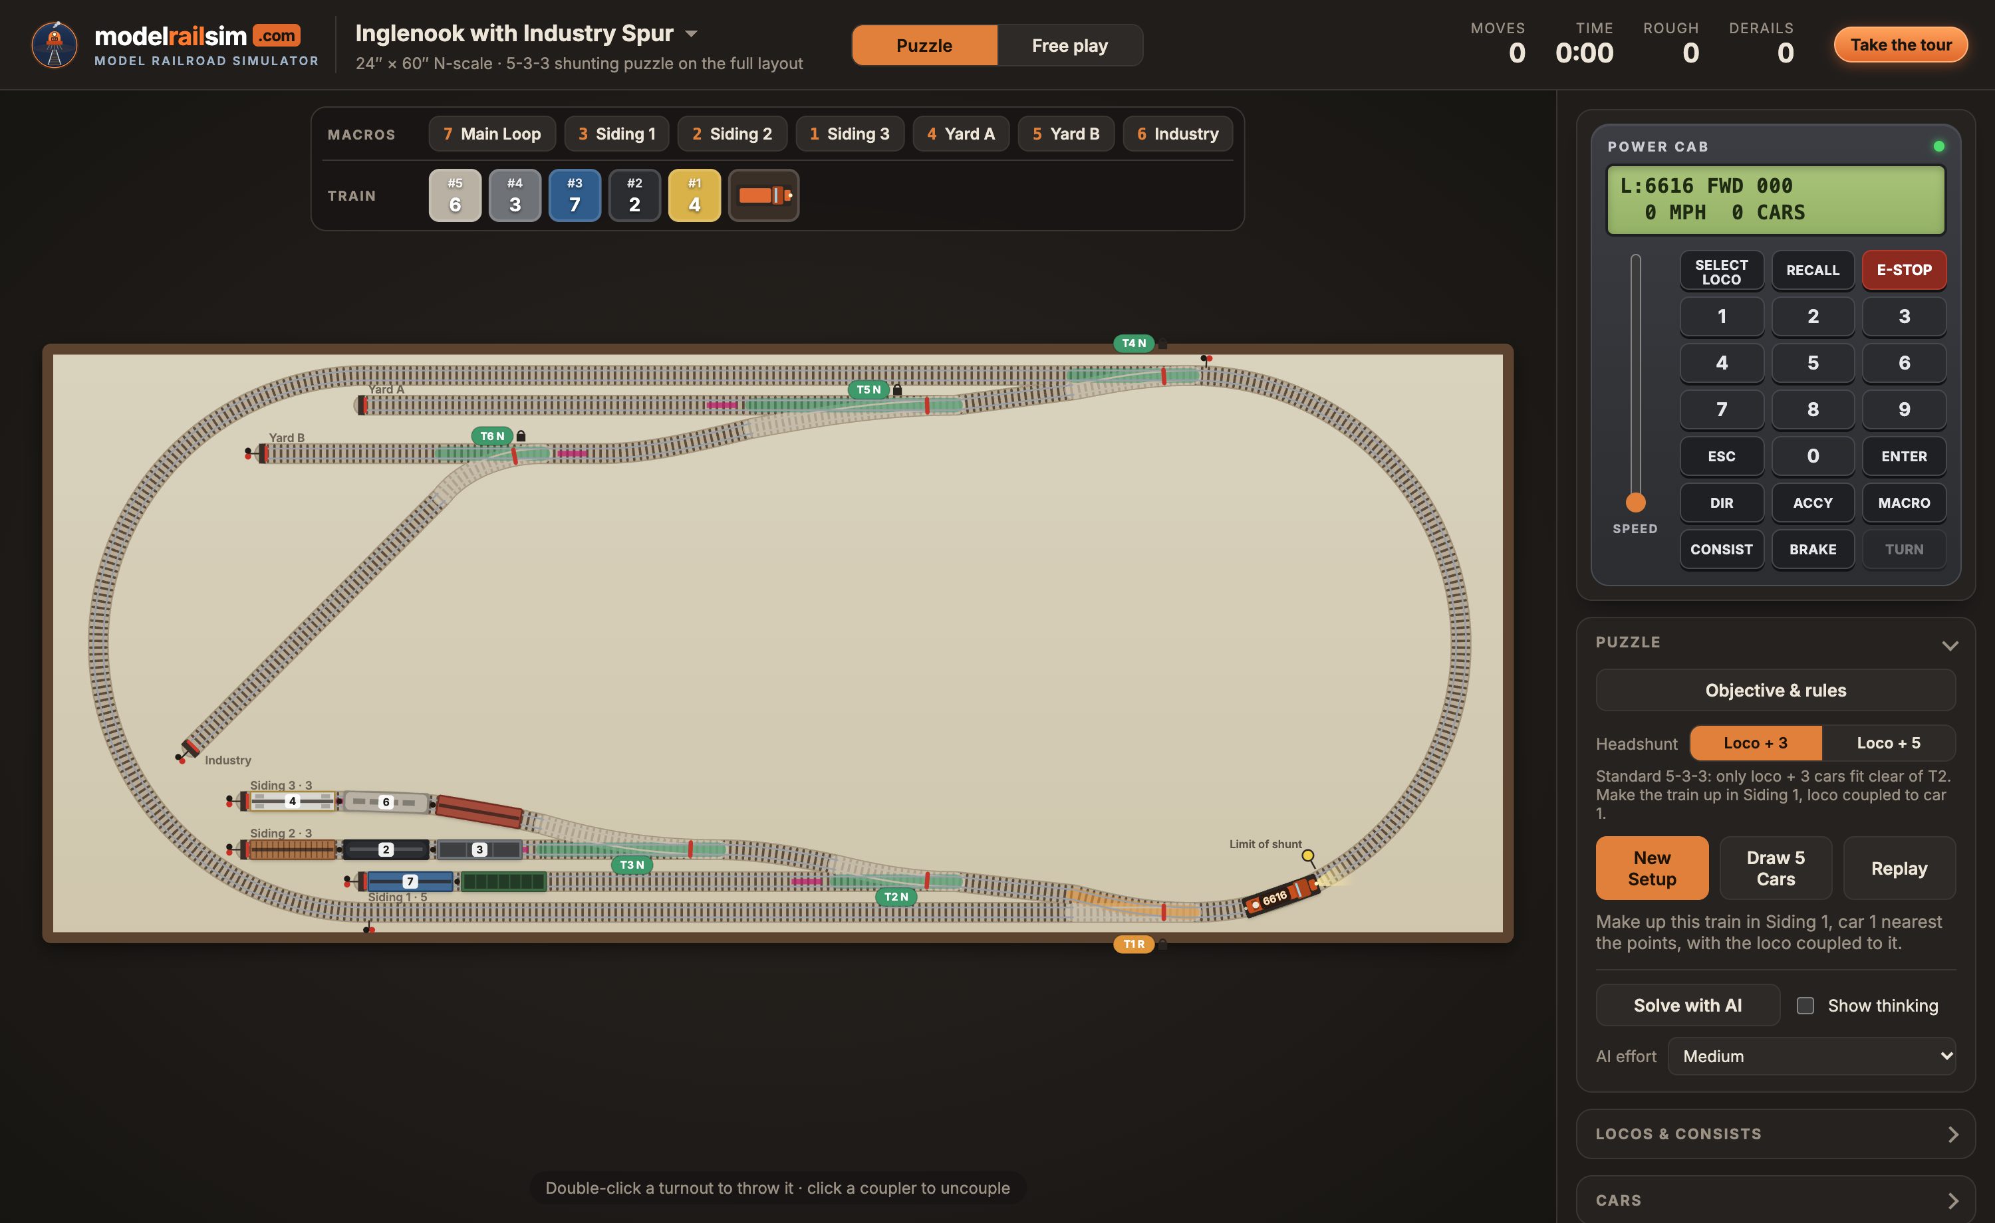Toggle turnout T6 N

pyautogui.click(x=492, y=435)
